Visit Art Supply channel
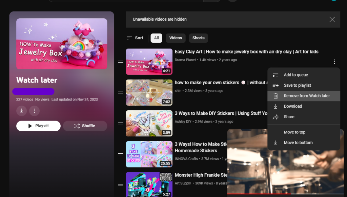The width and height of the screenshot is (347, 197). pos(183,183)
